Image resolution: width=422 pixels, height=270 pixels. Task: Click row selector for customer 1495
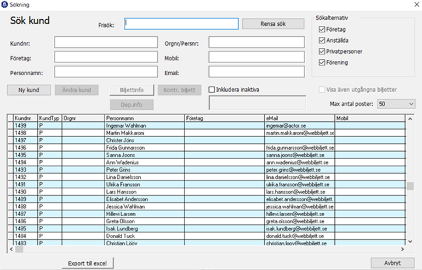[x=10, y=155]
